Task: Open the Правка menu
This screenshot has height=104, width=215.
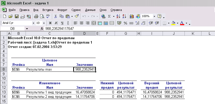Action: click(x=24, y=10)
